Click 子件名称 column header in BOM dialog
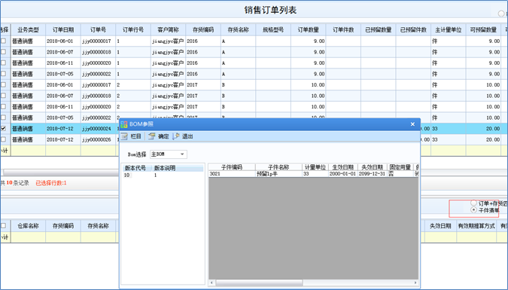Screen dimensions: 508x290 tap(278, 167)
